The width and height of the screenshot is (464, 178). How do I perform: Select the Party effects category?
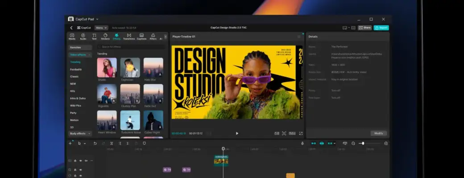coord(73,113)
